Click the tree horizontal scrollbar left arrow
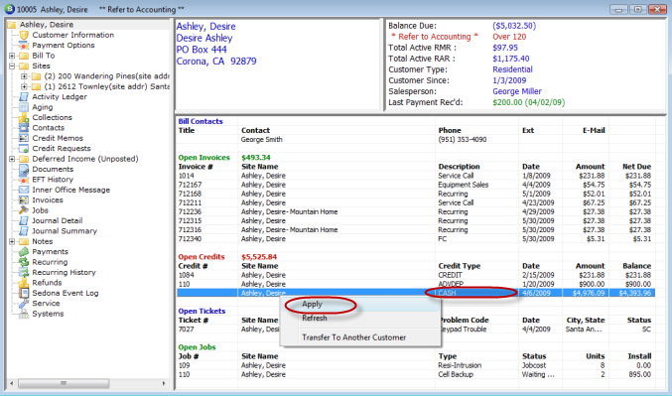Screen dimensions: 672x396 [12, 383]
